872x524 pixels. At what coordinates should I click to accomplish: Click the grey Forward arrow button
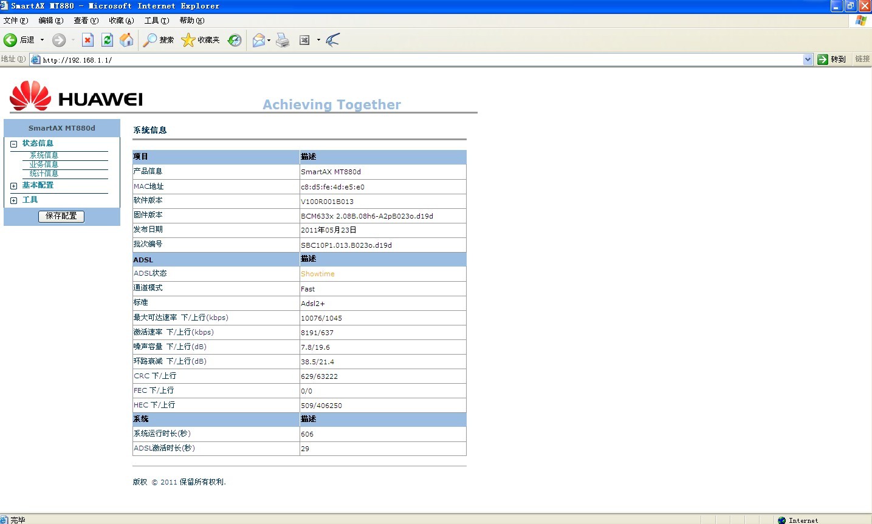[x=58, y=40]
